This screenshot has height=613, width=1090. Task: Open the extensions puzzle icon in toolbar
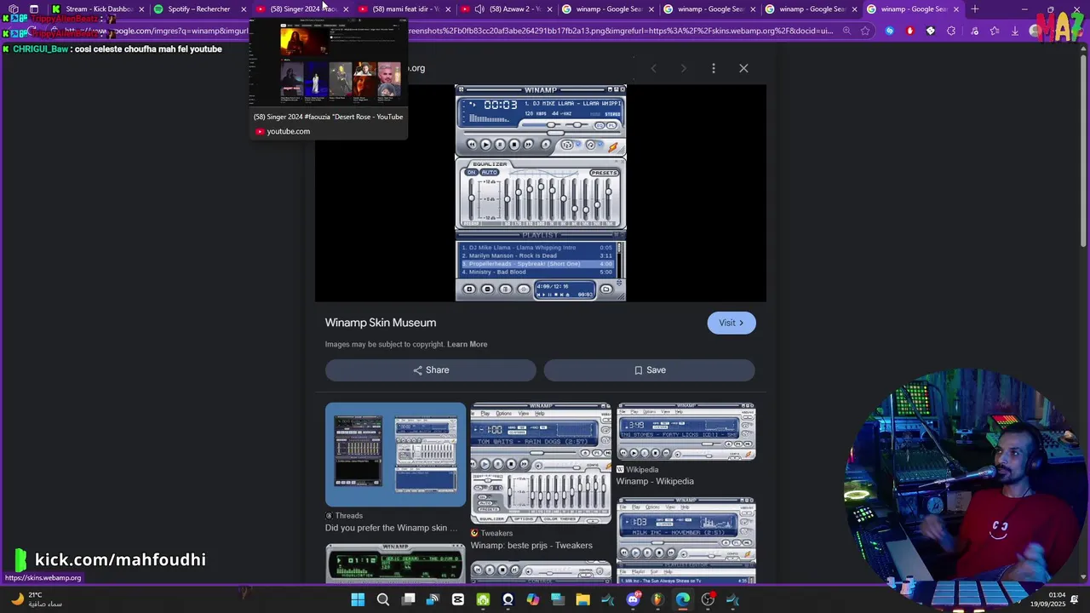(x=950, y=31)
